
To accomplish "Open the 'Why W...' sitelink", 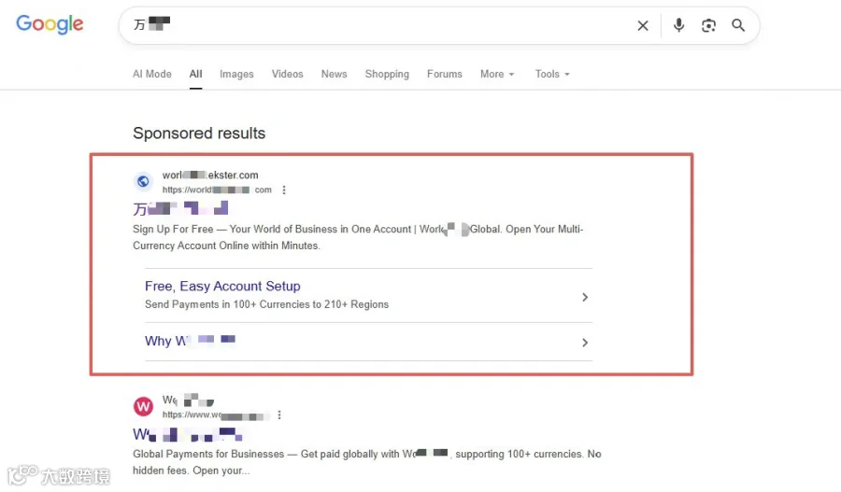I will click(190, 341).
